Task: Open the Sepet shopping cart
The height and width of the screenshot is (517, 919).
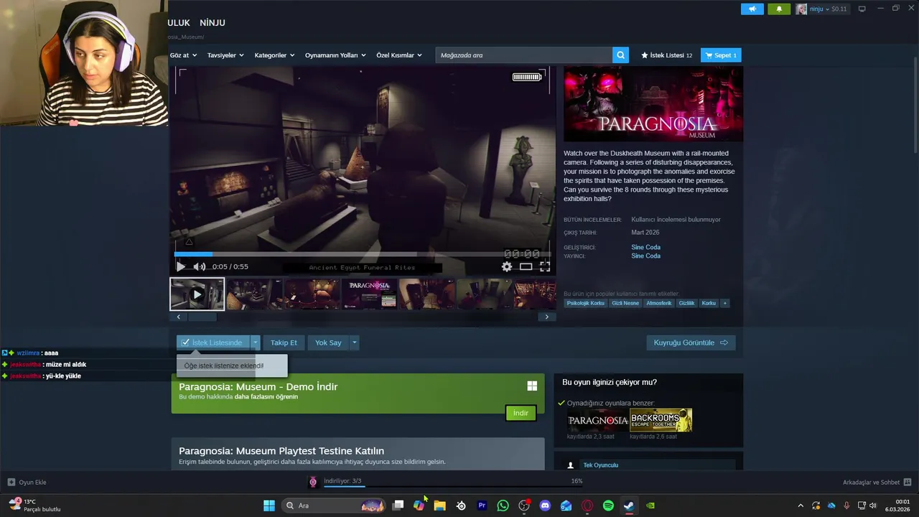Action: (x=721, y=55)
